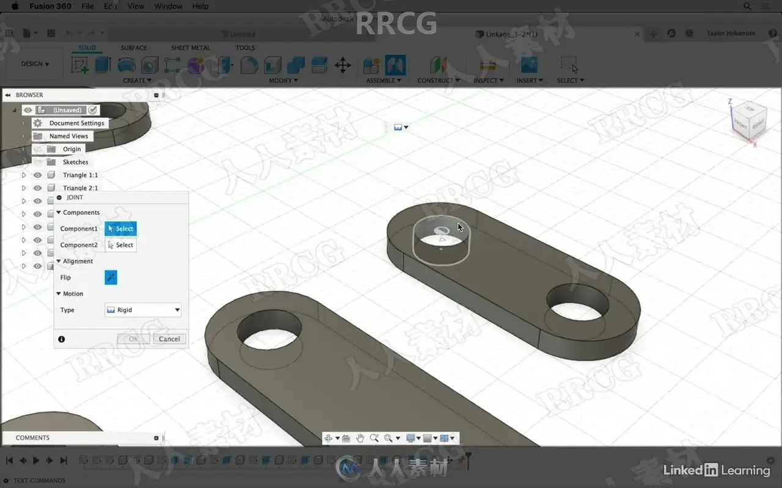
Task: Select the Shell tool icon
Action: coord(272,65)
